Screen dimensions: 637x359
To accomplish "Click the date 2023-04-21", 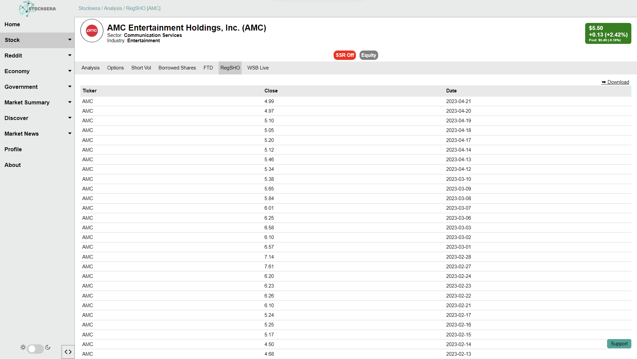I will [458, 101].
